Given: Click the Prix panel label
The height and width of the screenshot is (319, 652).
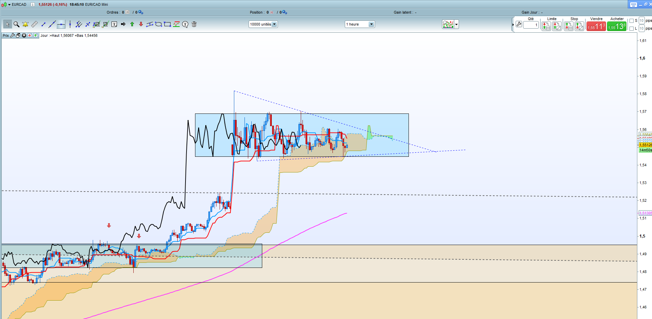Looking at the screenshot, I should (6, 35).
